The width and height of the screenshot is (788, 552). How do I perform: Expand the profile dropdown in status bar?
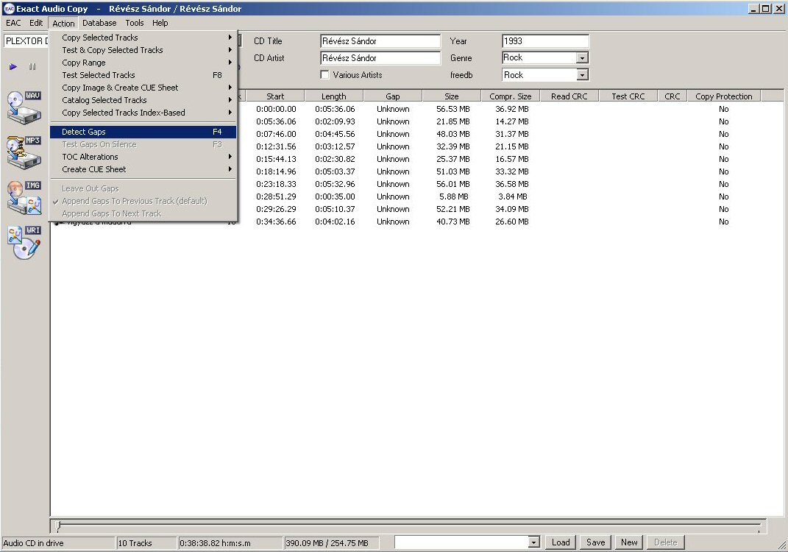click(x=534, y=542)
